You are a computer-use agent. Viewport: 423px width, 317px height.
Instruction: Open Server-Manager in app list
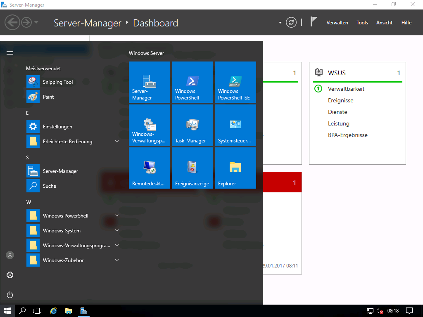[73, 171]
